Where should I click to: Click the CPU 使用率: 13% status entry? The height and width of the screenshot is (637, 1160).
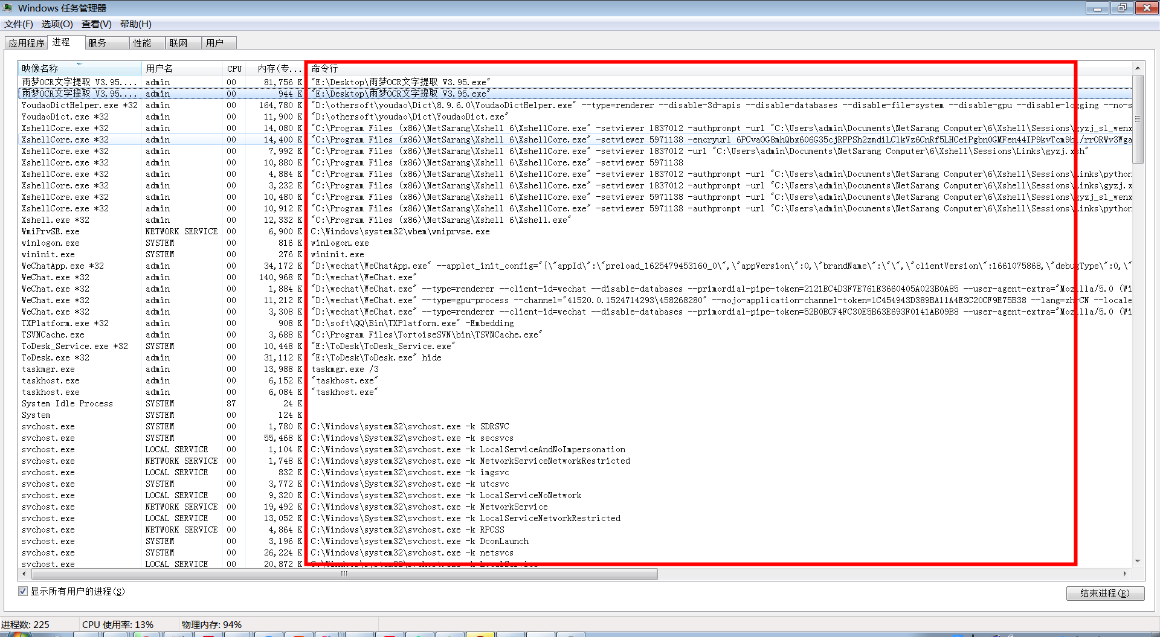[118, 624]
